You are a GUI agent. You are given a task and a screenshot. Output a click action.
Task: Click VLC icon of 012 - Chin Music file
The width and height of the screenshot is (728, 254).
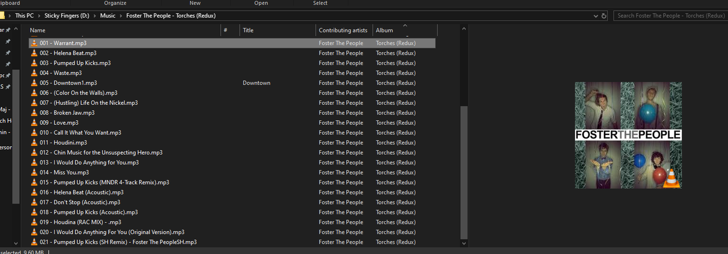coord(34,153)
